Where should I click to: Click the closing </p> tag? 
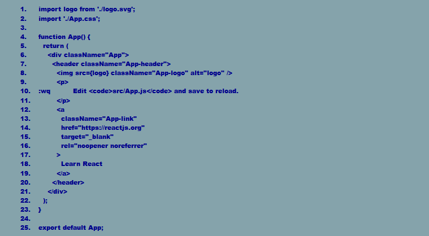tap(63, 101)
